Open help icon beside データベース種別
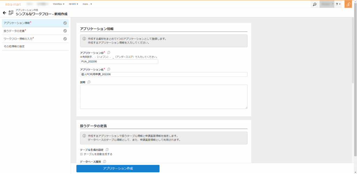The image size is (357, 174). click(x=105, y=161)
